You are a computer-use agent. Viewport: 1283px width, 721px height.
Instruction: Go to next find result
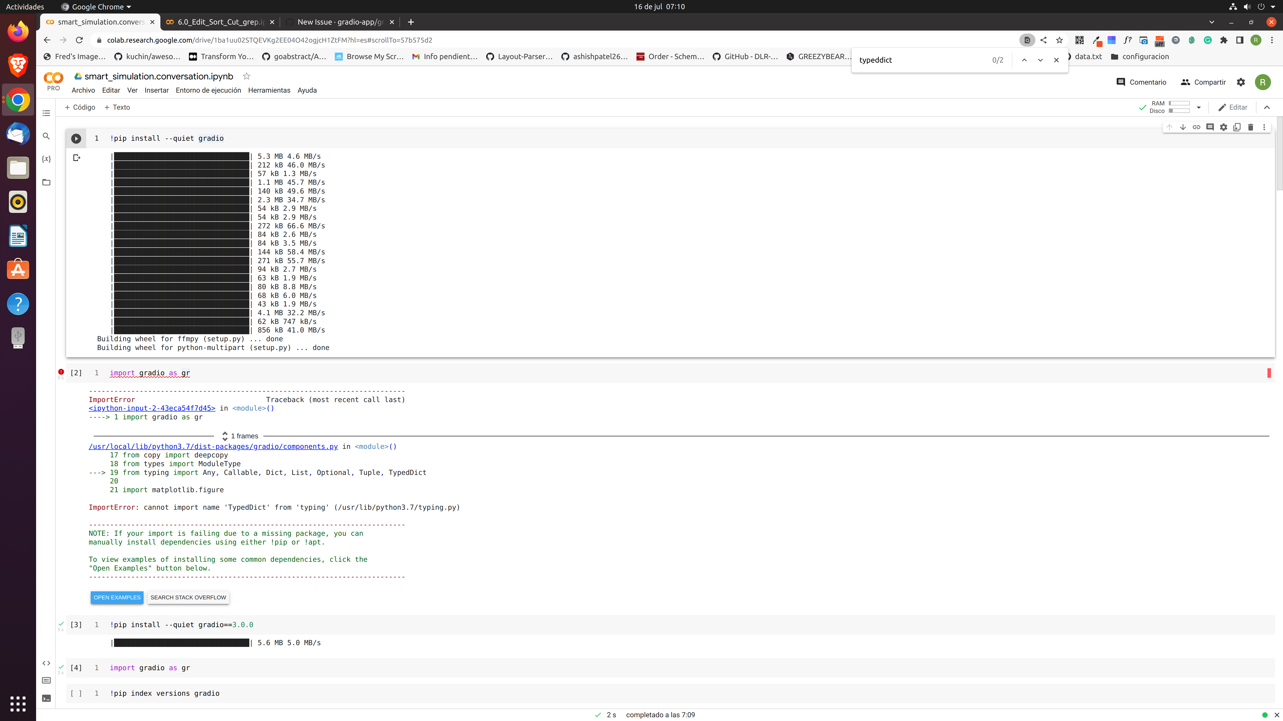pyautogui.click(x=1040, y=60)
